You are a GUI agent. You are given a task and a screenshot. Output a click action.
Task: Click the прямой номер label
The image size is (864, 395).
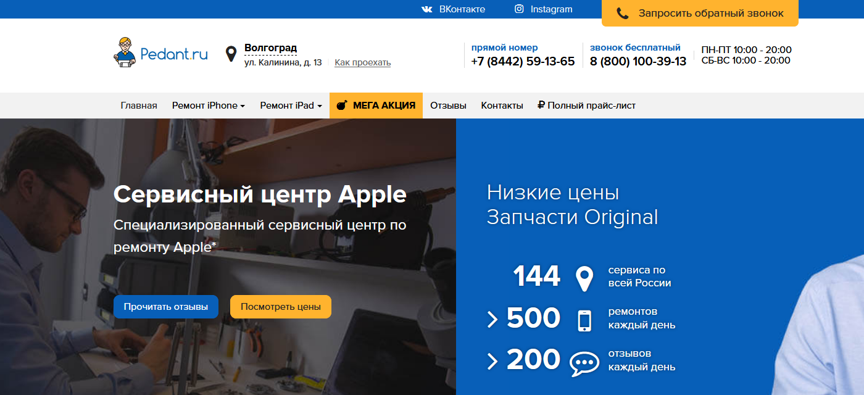pyautogui.click(x=504, y=48)
